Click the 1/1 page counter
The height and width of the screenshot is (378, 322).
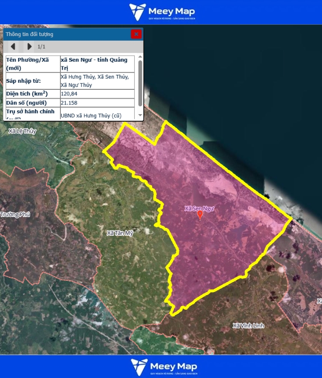[x=42, y=47]
